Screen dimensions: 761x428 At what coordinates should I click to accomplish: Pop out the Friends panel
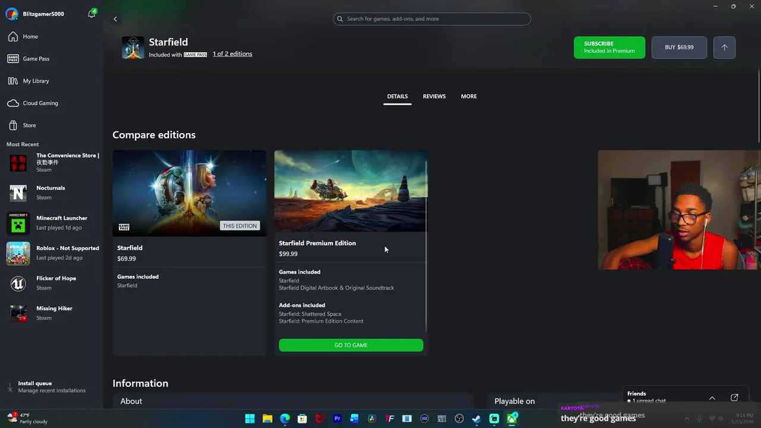pyautogui.click(x=734, y=398)
